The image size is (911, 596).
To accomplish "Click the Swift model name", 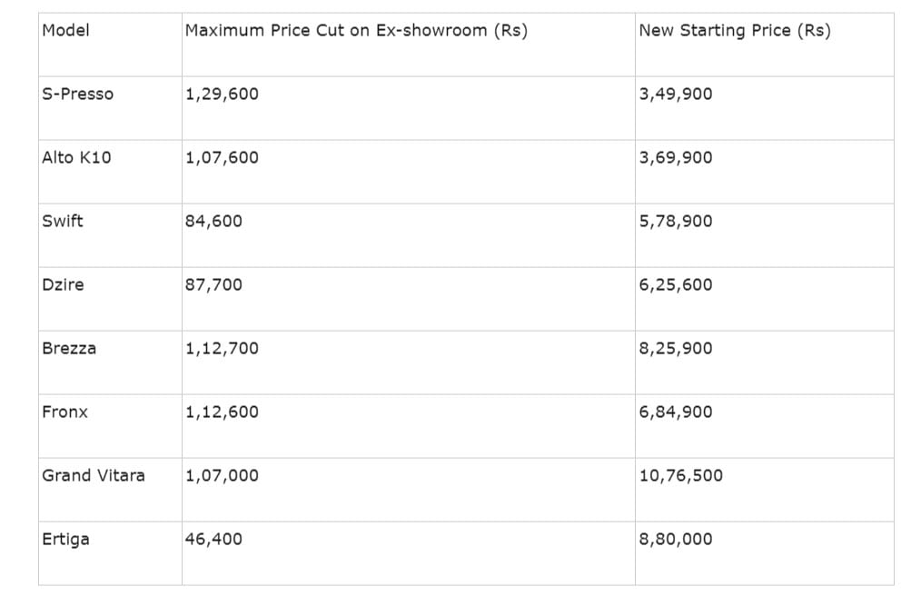I will coord(62,221).
